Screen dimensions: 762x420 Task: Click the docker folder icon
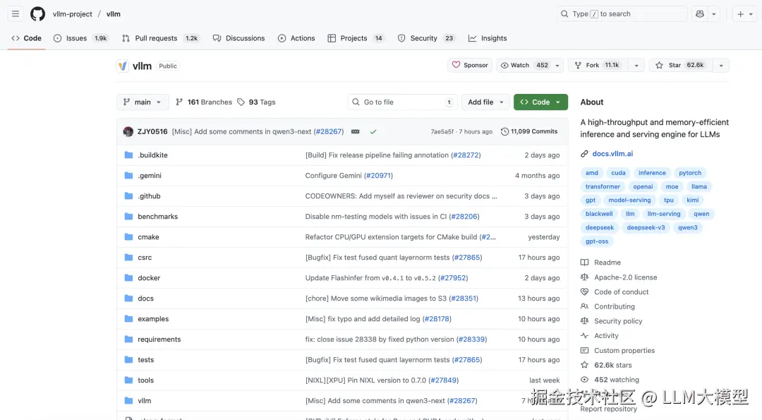click(128, 278)
